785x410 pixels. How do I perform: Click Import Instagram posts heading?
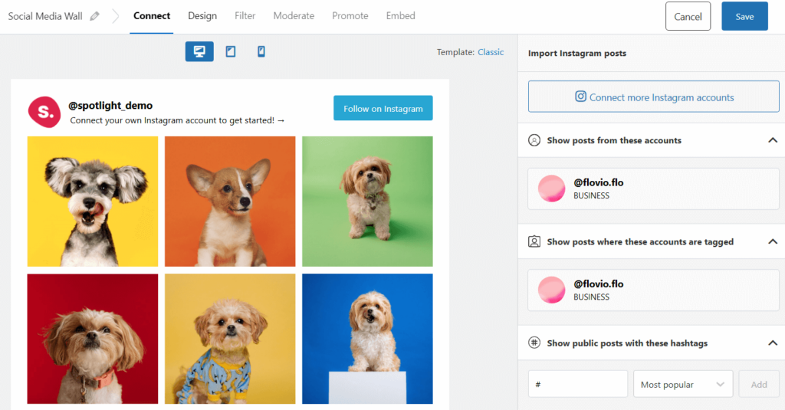pyautogui.click(x=577, y=53)
